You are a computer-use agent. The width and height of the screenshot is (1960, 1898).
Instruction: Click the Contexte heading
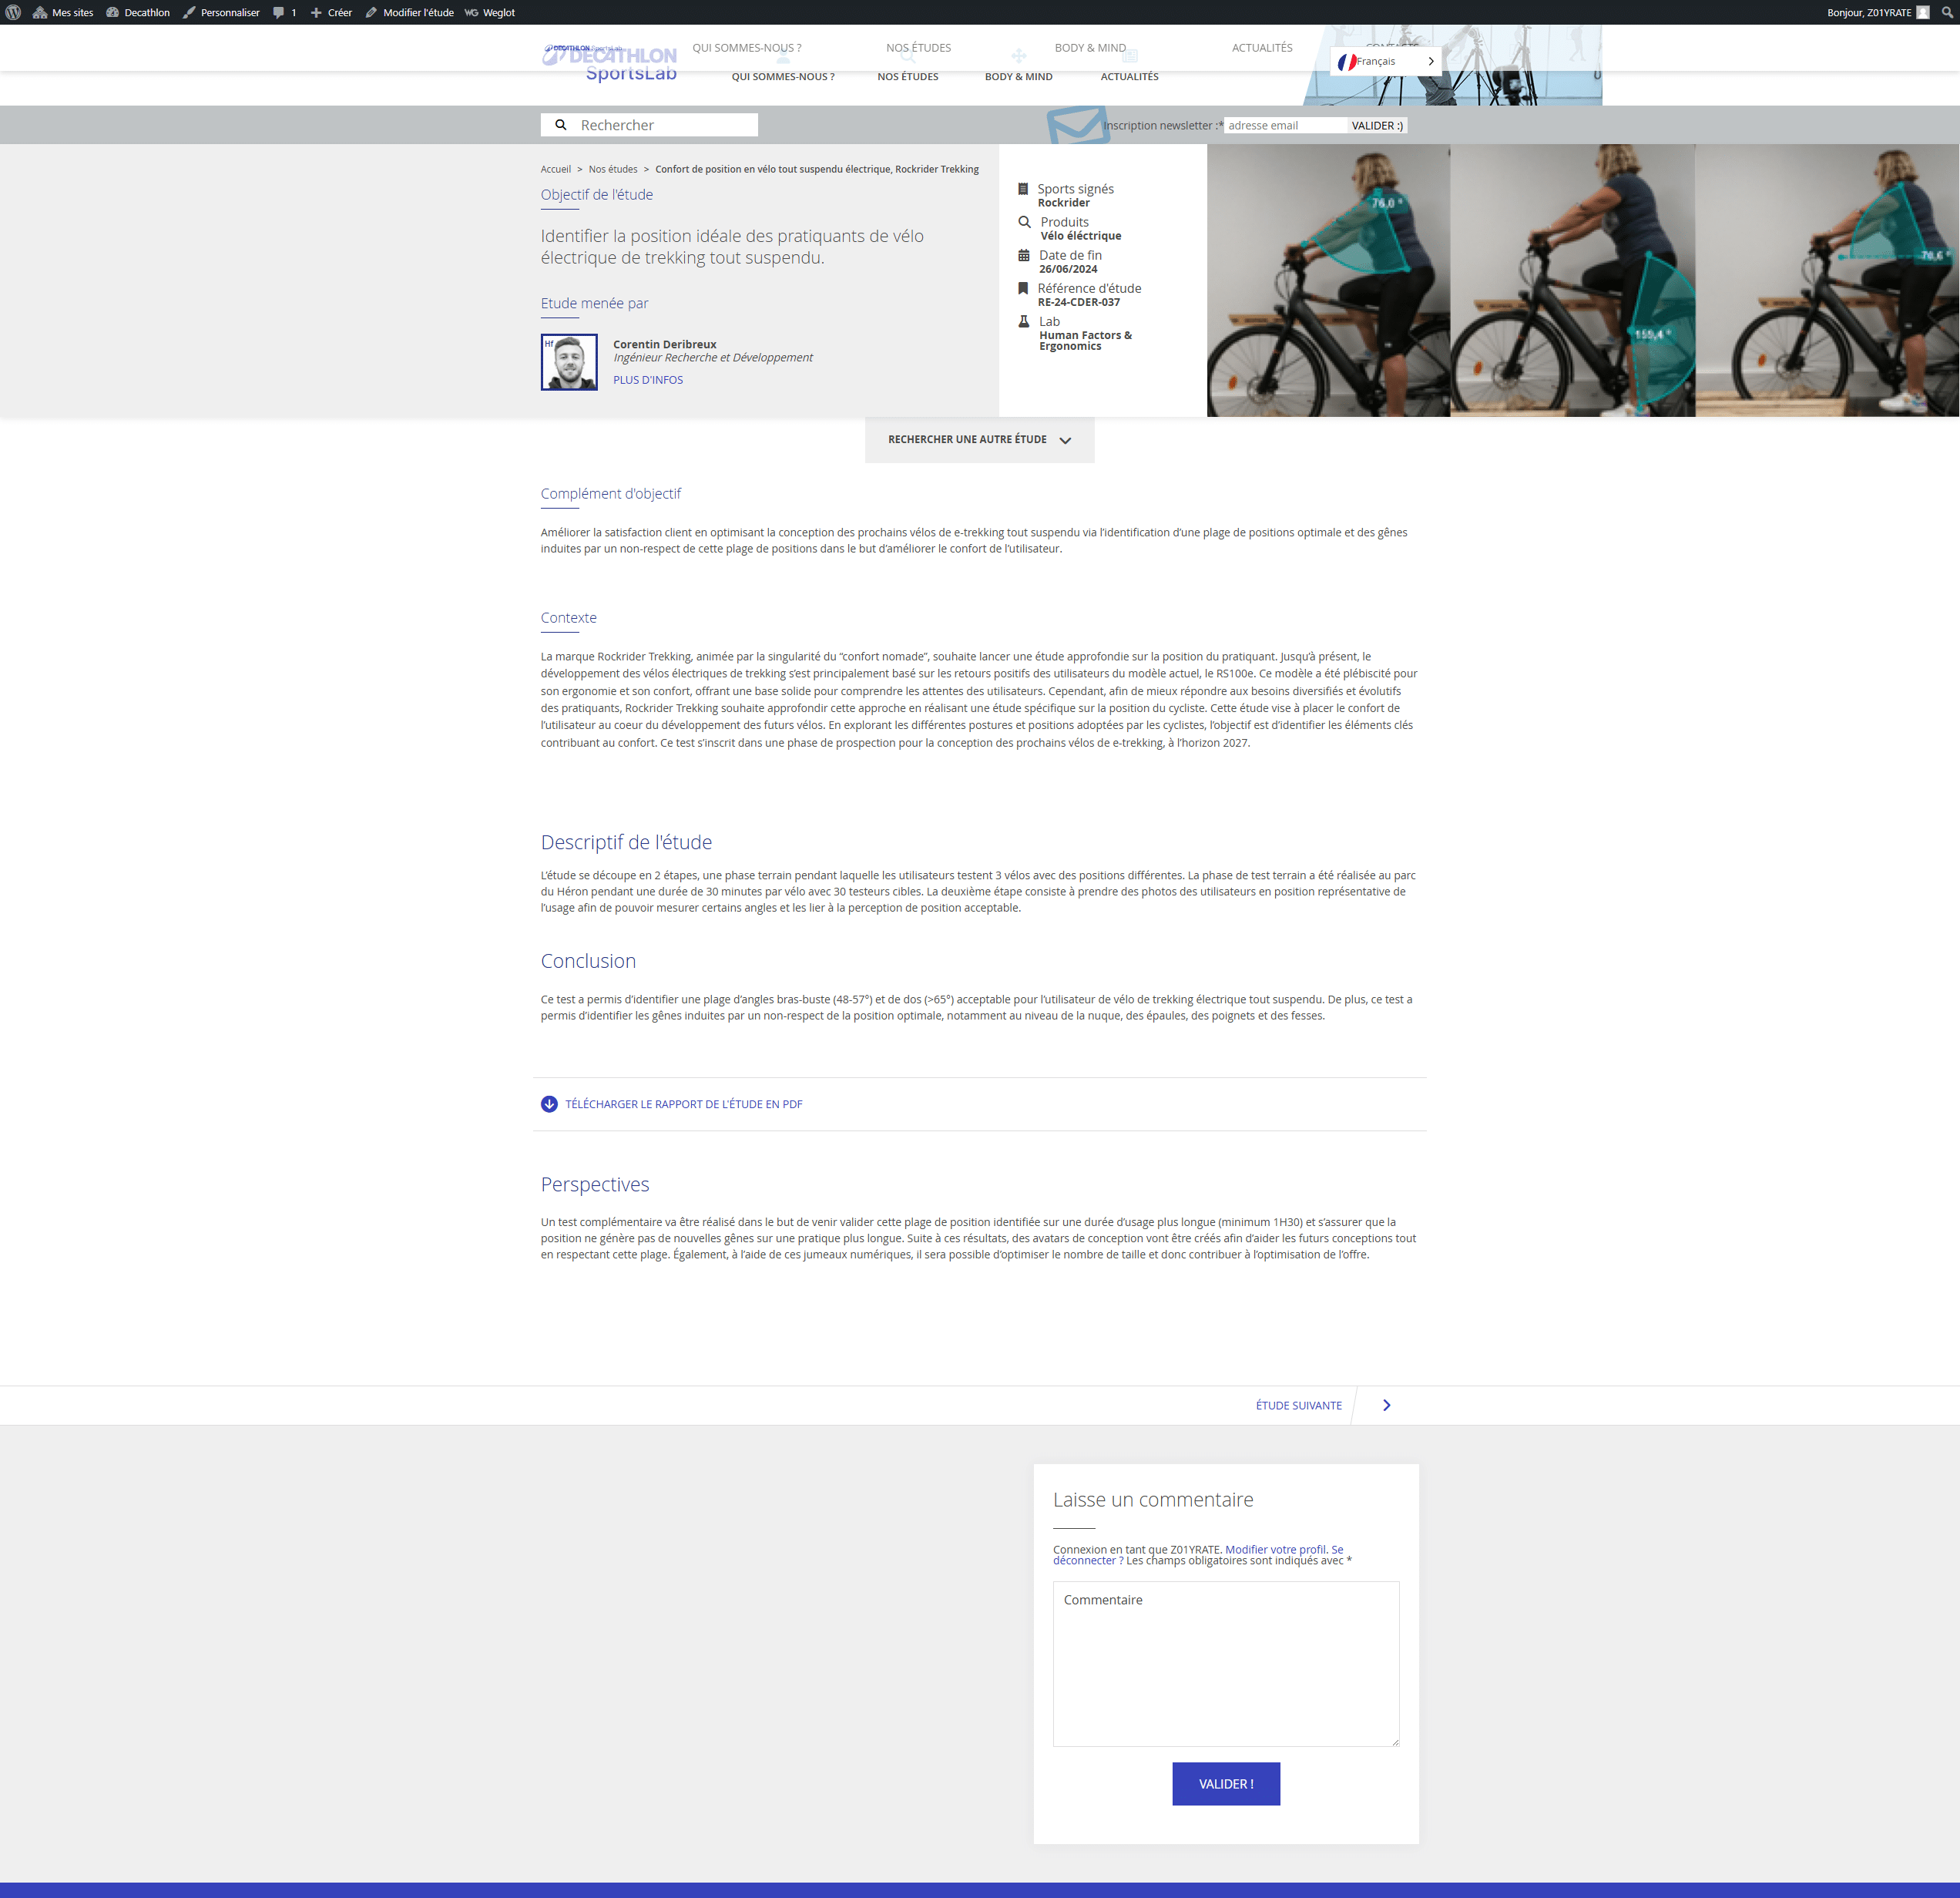pyautogui.click(x=569, y=618)
